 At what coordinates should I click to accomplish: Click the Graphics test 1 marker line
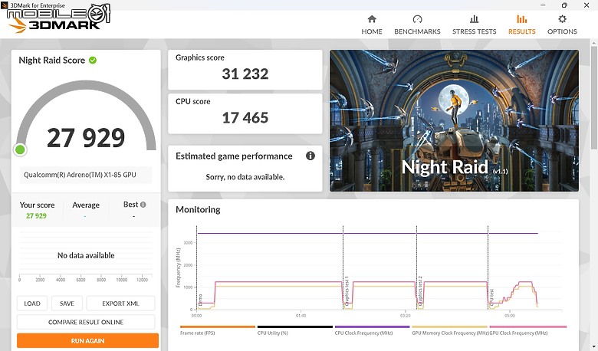coord(343,267)
